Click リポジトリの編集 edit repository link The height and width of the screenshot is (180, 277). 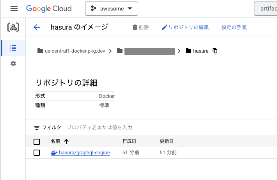point(185,27)
